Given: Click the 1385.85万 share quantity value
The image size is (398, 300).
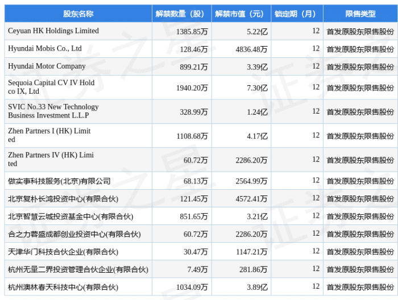Looking at the screenshot, I should [192, 32].
